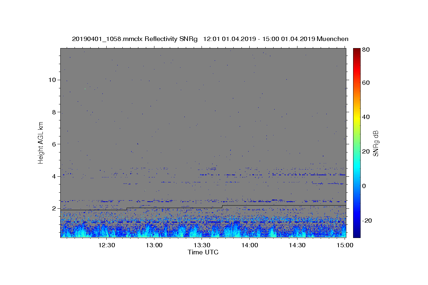This screenshot has height=285, width=428.
Task: Click the 13:30 time tick label
Action: (x=202, y=245)
